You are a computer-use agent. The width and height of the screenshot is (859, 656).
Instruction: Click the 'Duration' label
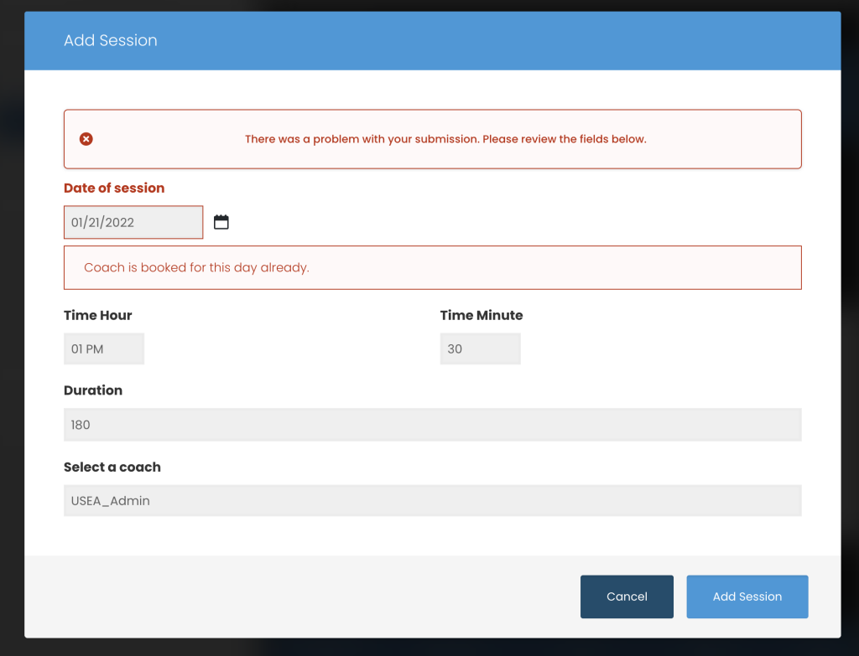click(x=93, y=390)
